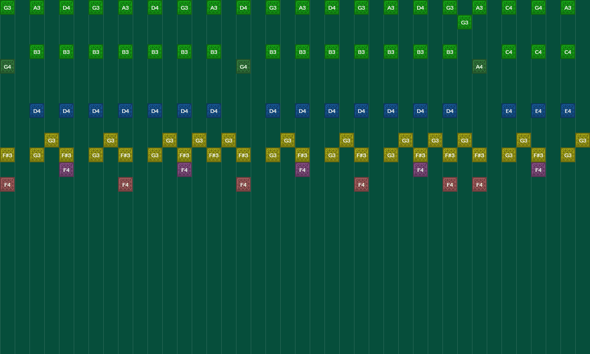Select red F4 note in column with G3 and G4

[7, 185]
